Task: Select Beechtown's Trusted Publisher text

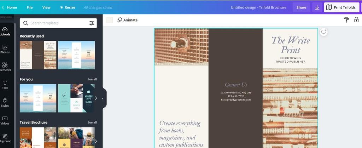Action: pyautogui.click(x=291, y=60)
